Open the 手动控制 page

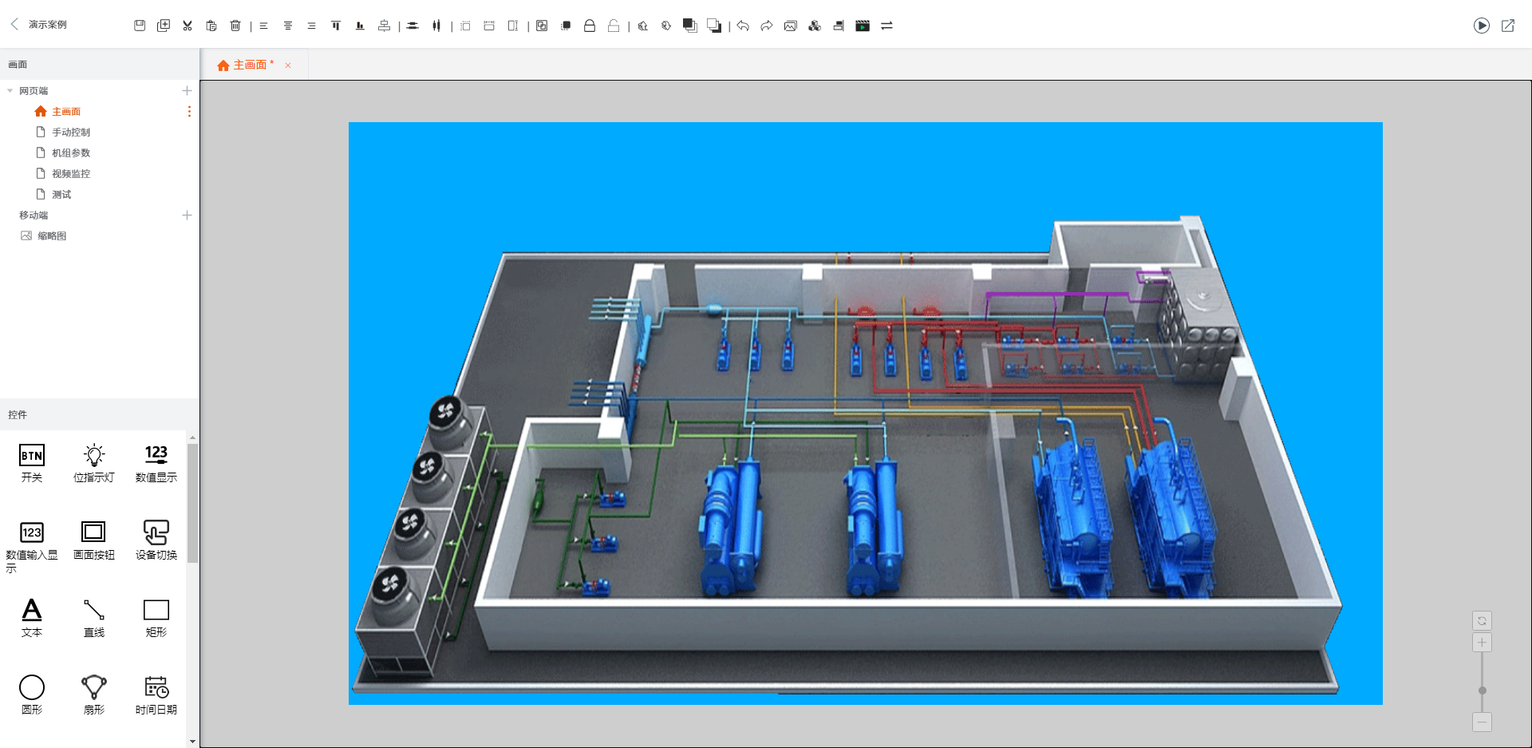point(71,133)
